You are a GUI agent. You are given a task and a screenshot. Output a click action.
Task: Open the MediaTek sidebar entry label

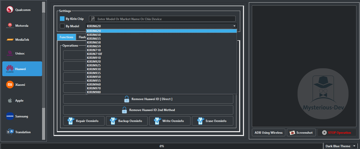coord(22,40)
